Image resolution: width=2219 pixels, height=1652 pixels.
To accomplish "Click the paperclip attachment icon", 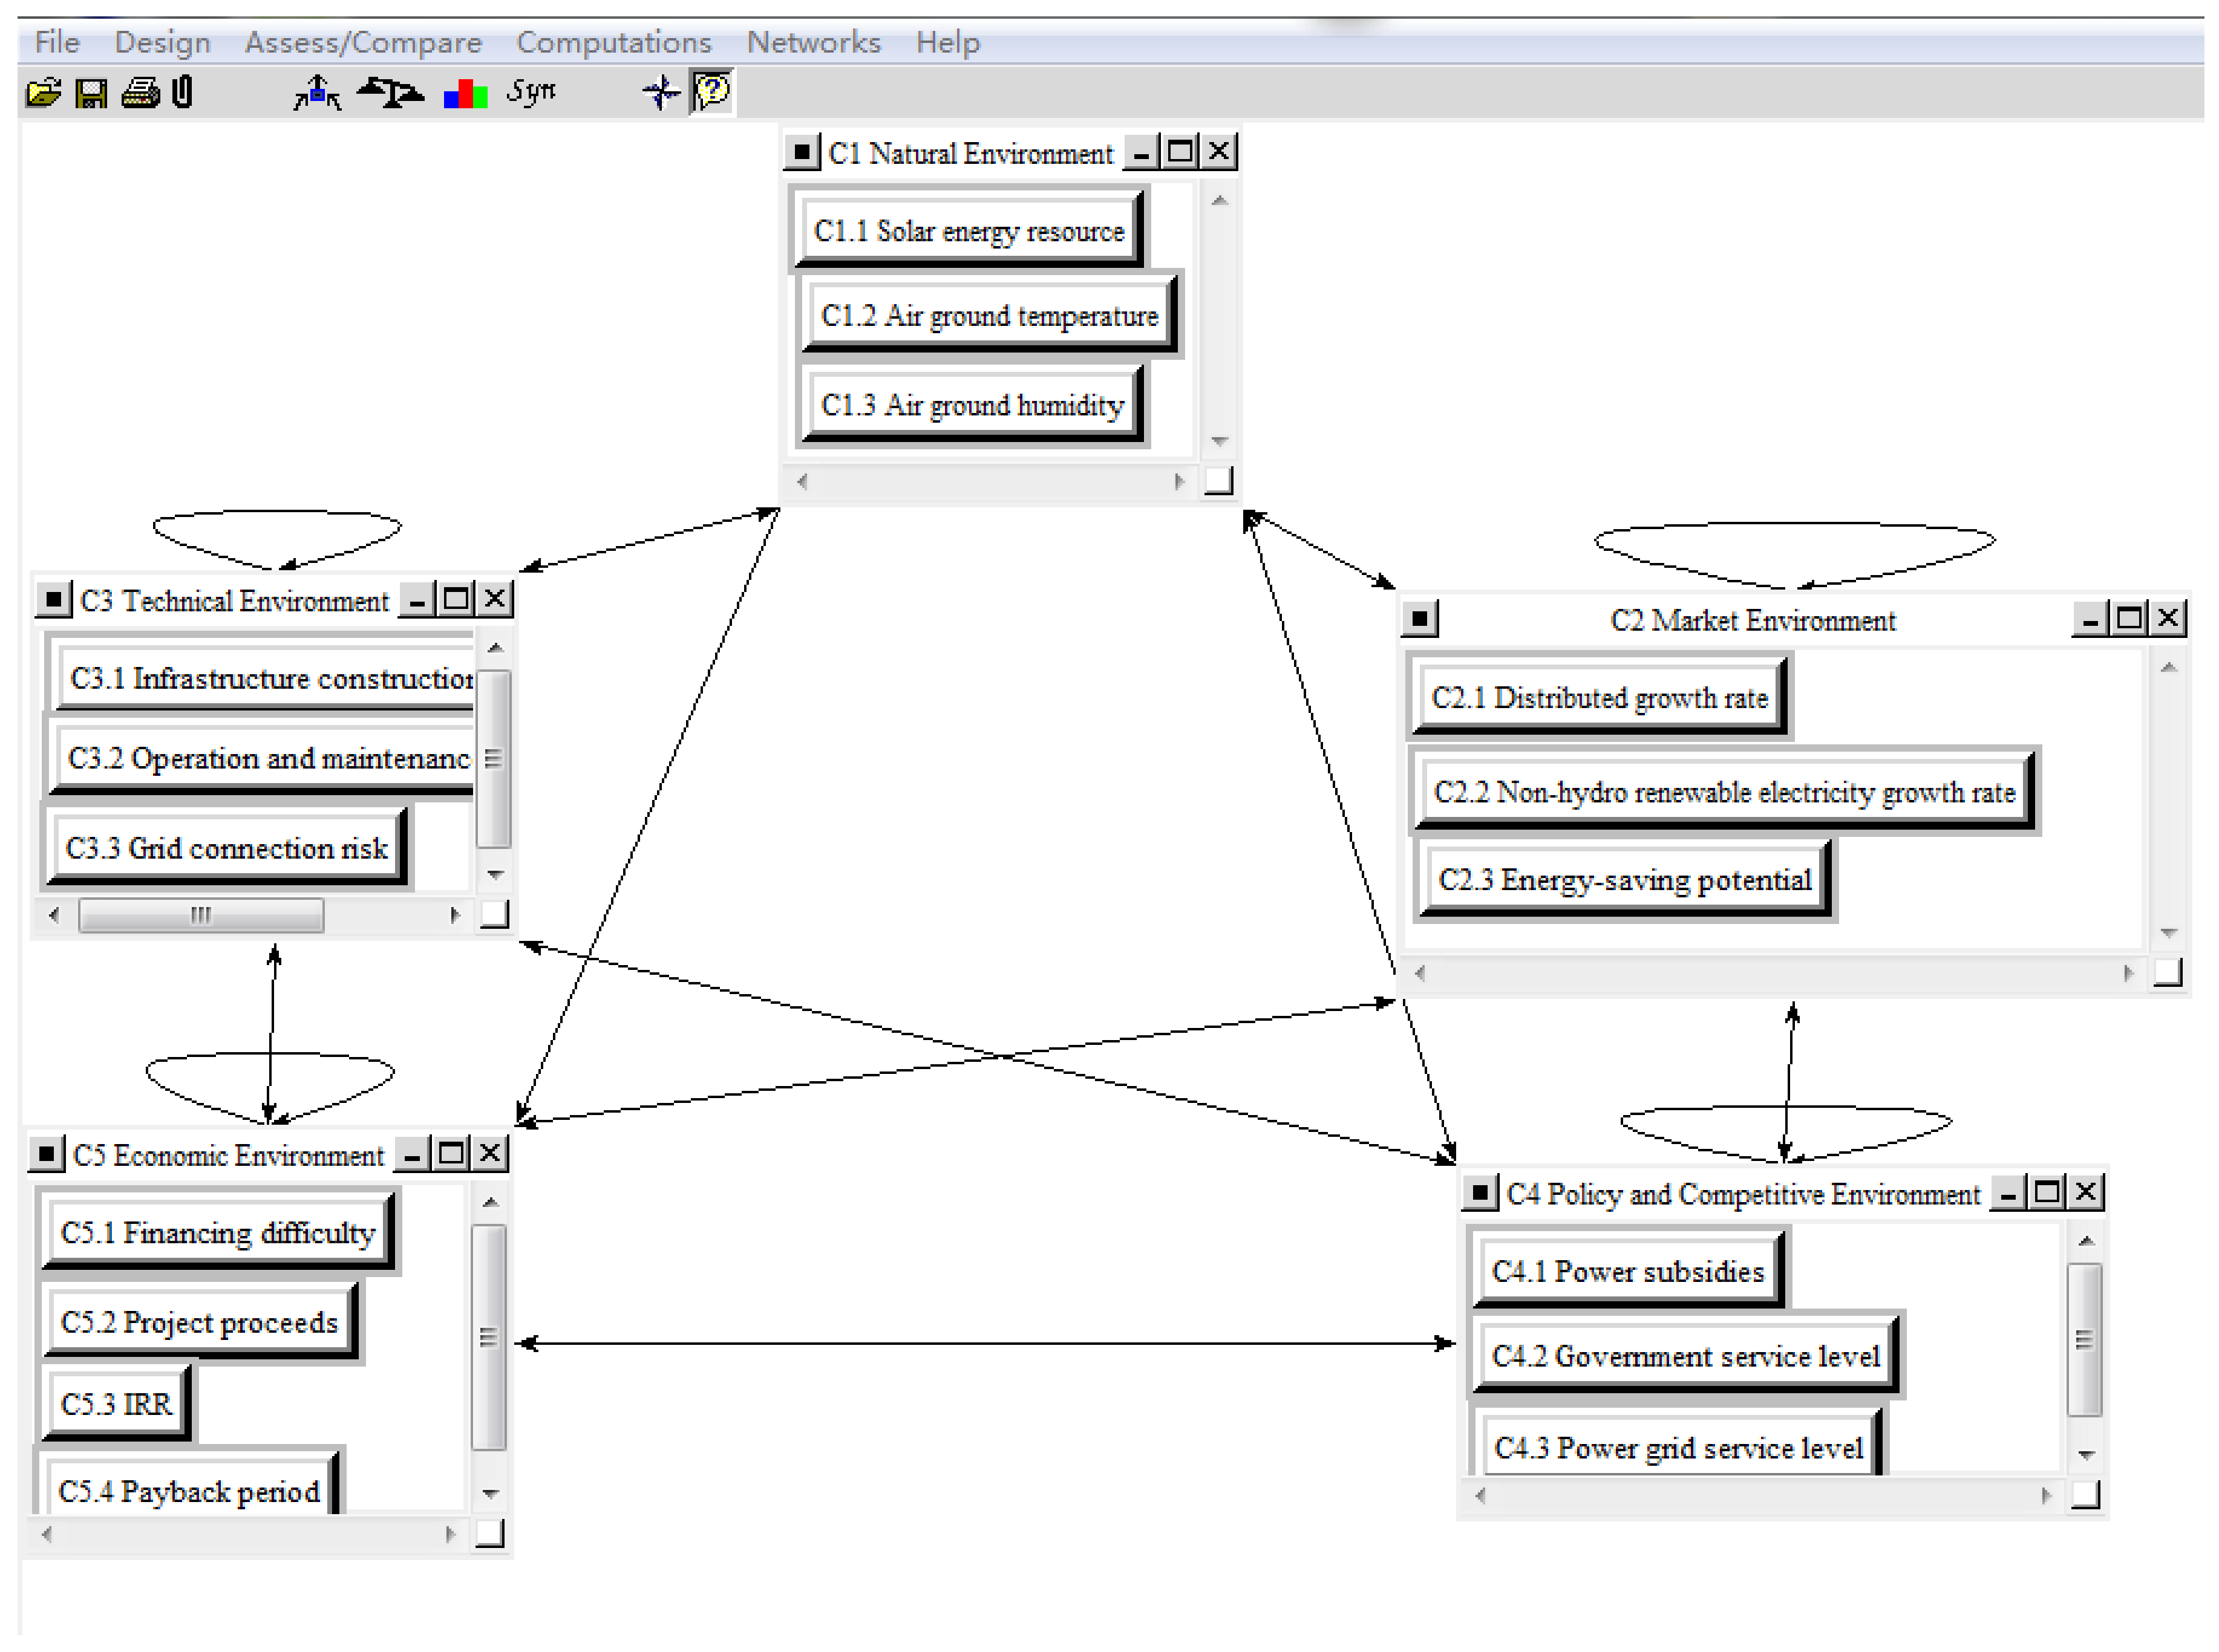I will tap(182, 92).
